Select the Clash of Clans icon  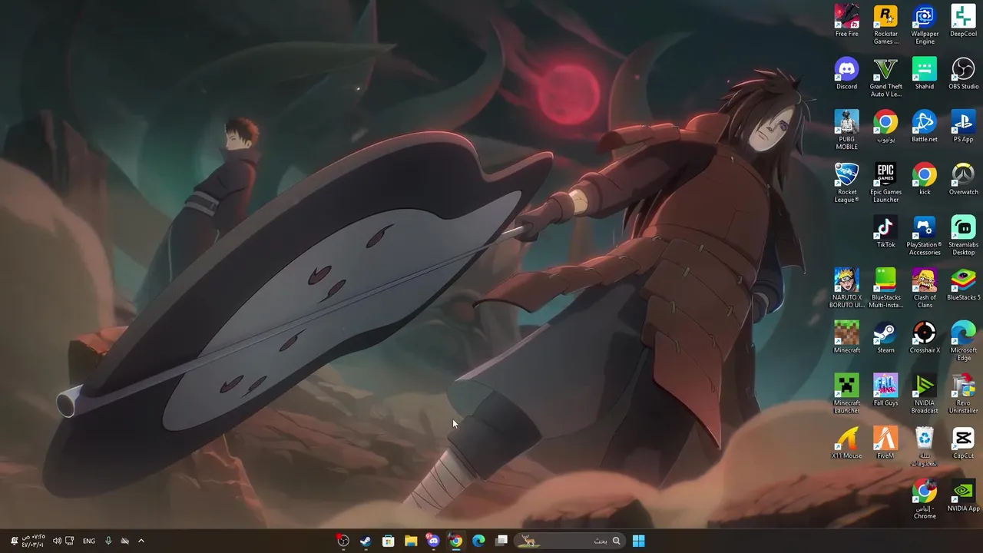(925, 289)
